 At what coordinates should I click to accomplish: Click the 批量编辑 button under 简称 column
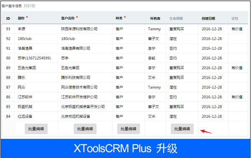click(36, 129)
